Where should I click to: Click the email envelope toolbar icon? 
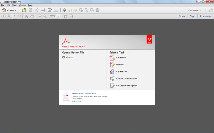click(56, 10)
